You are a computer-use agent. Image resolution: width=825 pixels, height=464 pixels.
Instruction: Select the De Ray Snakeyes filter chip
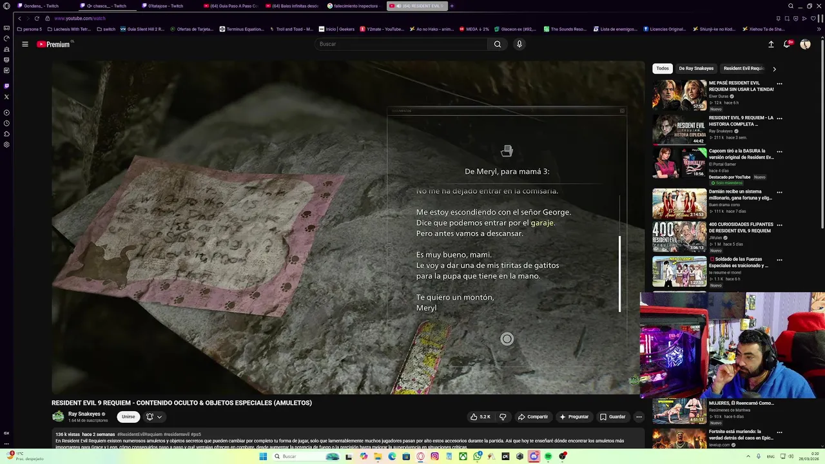tap(696, 68)
